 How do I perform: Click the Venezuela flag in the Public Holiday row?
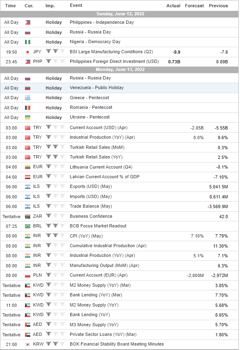pyautogui.click(x=28, y=88)
